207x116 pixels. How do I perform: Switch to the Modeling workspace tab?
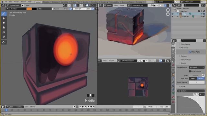(x=46, y=2)
